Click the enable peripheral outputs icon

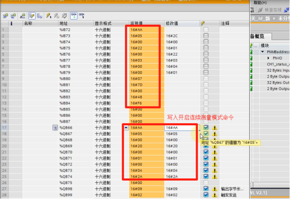[x=65, y=16]
